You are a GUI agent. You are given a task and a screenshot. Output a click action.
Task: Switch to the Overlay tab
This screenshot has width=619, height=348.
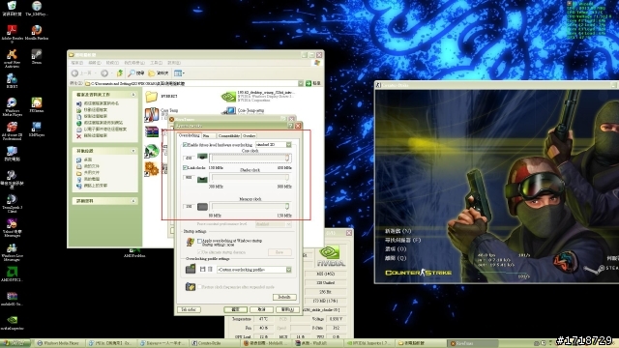tap(249, 135)
